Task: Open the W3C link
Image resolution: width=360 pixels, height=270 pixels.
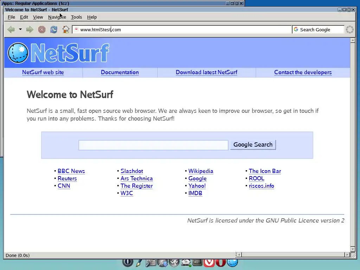Action: (127, 193)
